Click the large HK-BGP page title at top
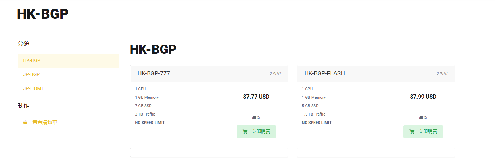495x158 pixels. pos(43,14)
